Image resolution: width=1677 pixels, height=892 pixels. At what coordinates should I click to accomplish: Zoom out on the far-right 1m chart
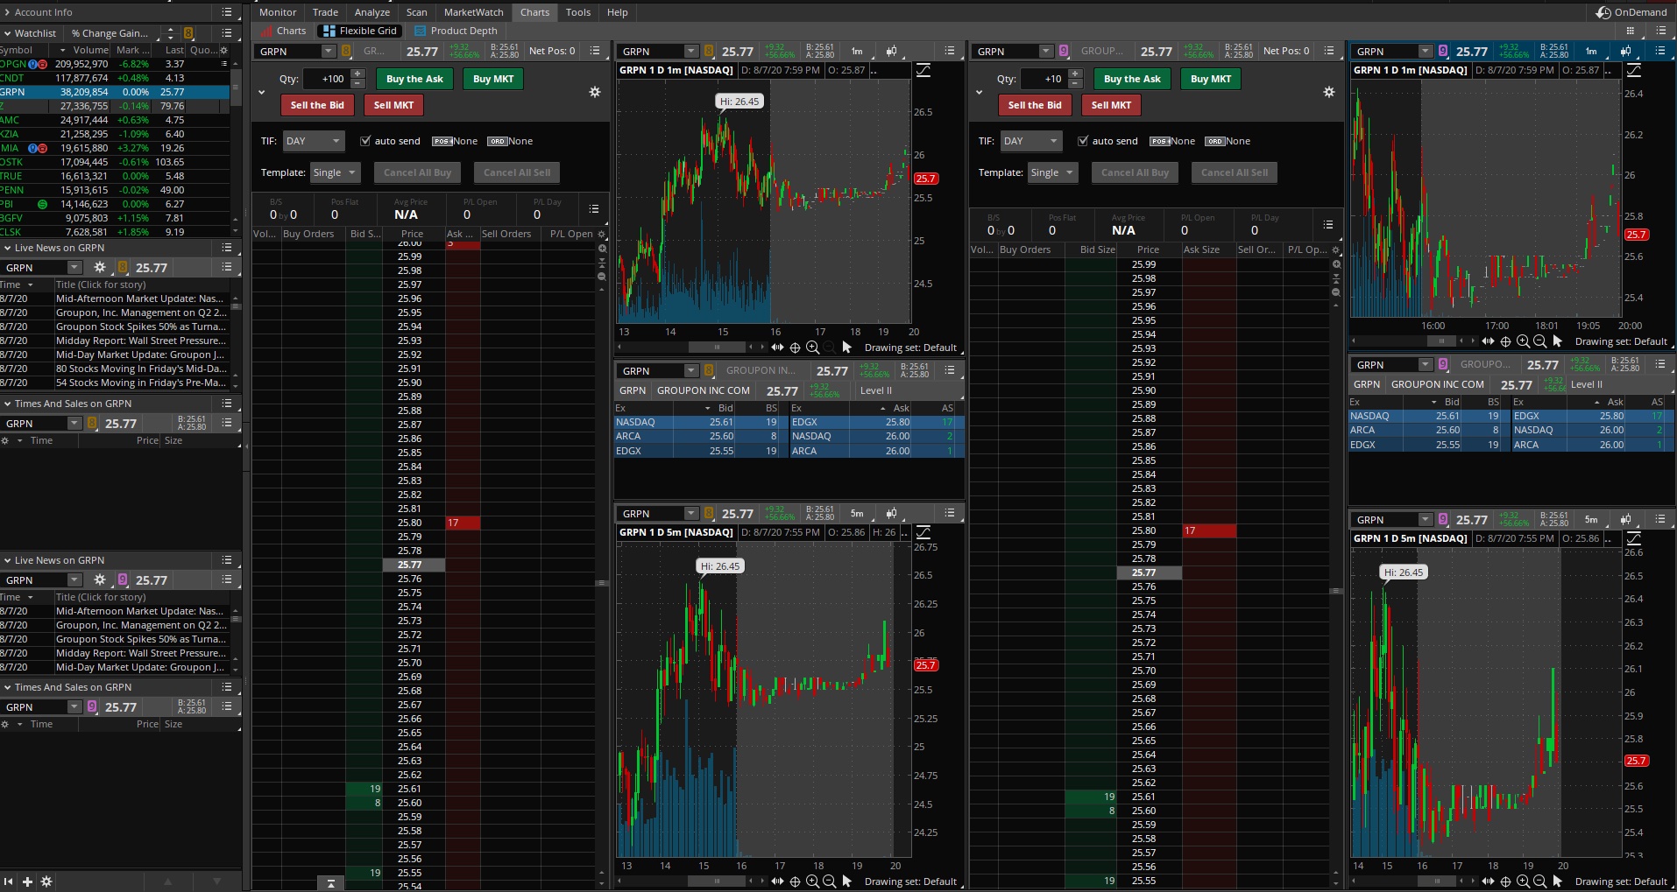1539,341
